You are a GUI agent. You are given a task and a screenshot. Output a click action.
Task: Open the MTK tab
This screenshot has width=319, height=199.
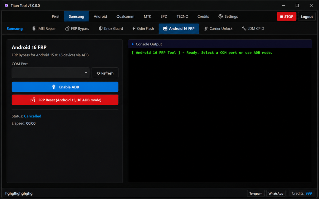click(x=147, y=16)
